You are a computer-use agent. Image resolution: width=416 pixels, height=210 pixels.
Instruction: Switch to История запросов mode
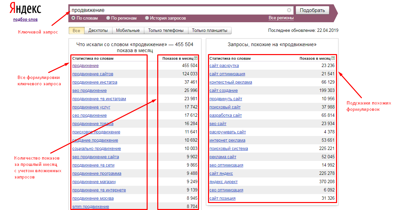[x=147, y=18]
